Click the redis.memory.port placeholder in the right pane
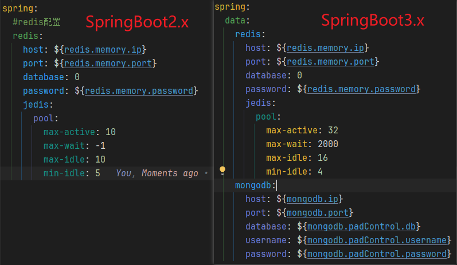 [330, 62]
